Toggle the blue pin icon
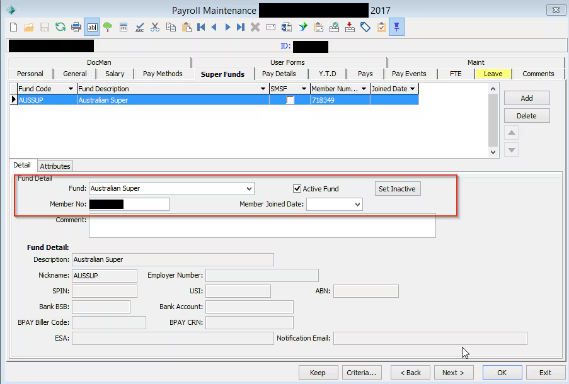 396,27
